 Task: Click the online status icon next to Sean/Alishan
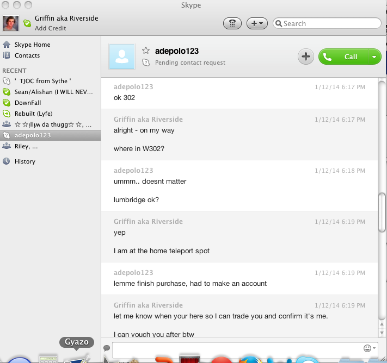click(7, 92)
